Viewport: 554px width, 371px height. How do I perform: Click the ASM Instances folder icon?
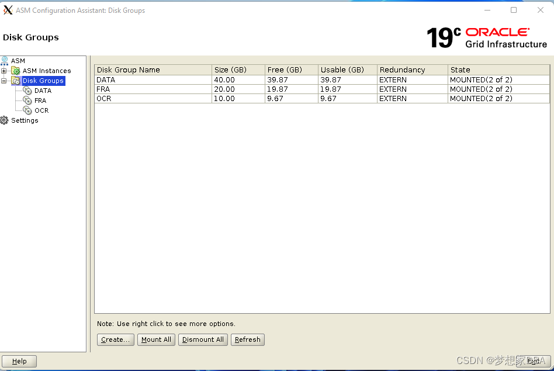click(16, 71)
